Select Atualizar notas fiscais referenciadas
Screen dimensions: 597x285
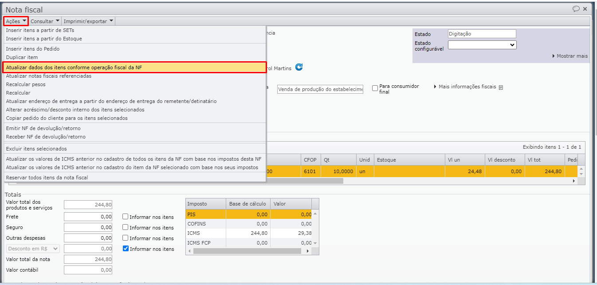(135, 76)
